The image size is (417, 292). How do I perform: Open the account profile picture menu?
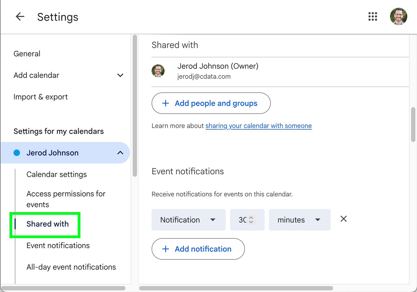pyautogui.click(x=398, y=17)
